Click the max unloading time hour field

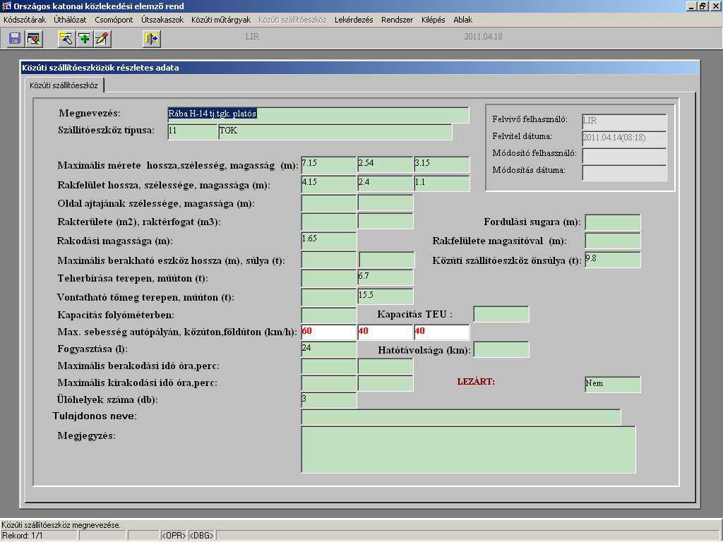(x=329, y=383)
